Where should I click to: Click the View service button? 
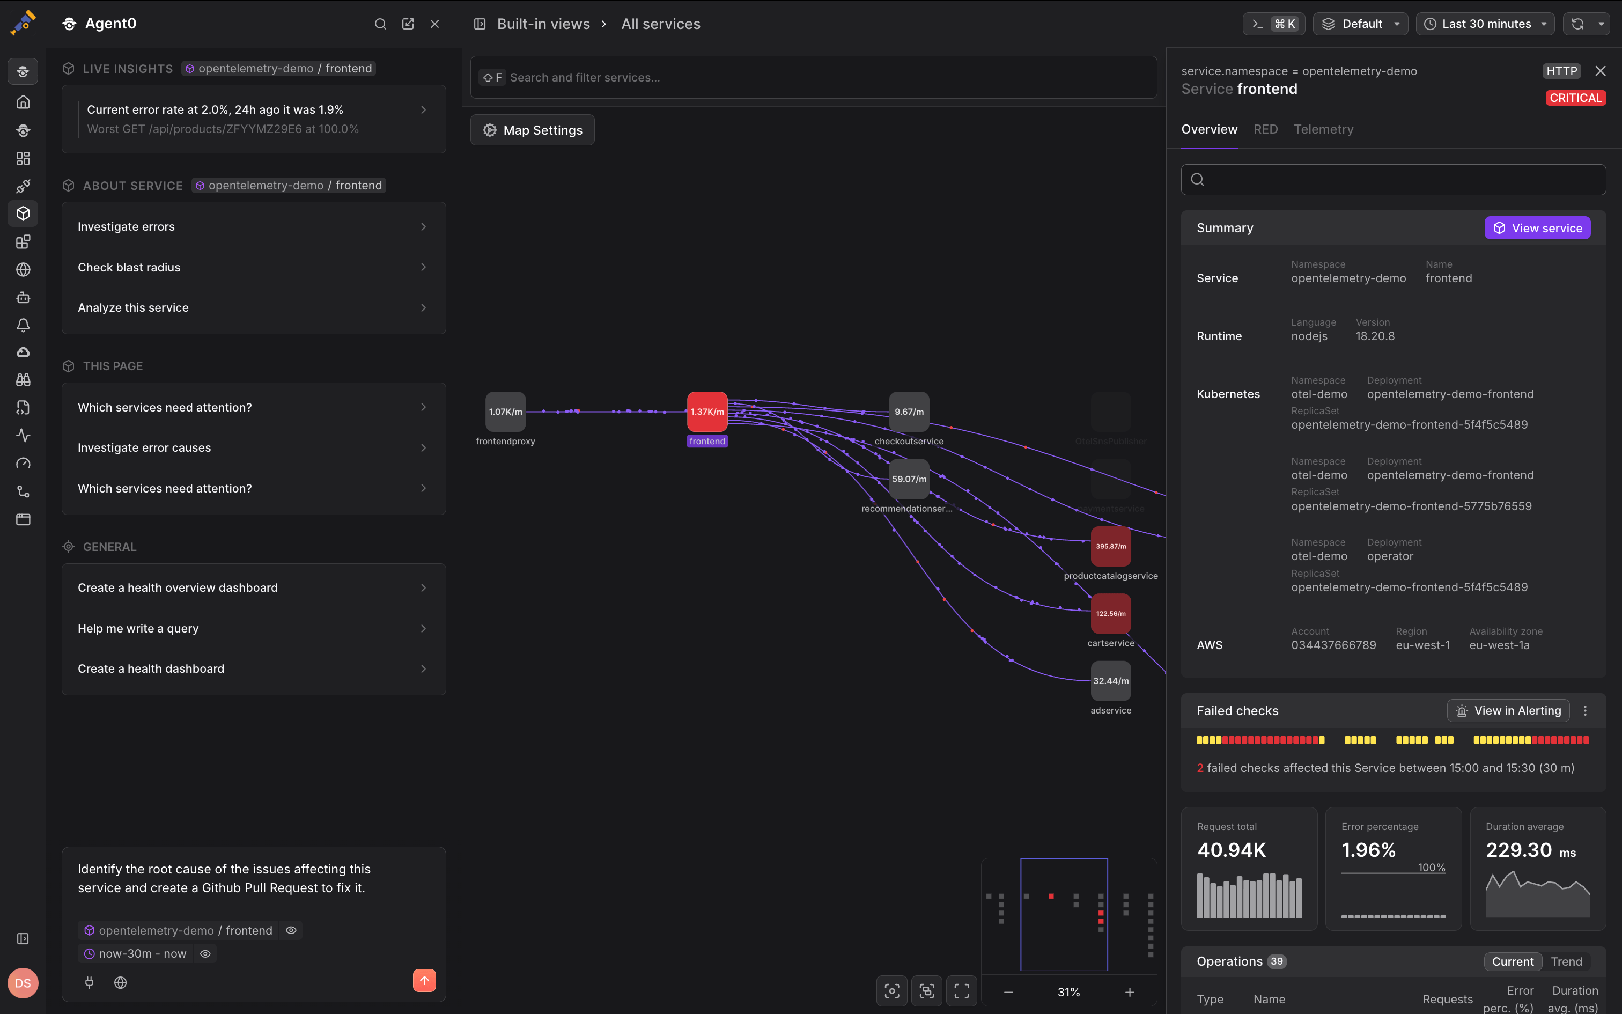click(x=1538, y=228)
